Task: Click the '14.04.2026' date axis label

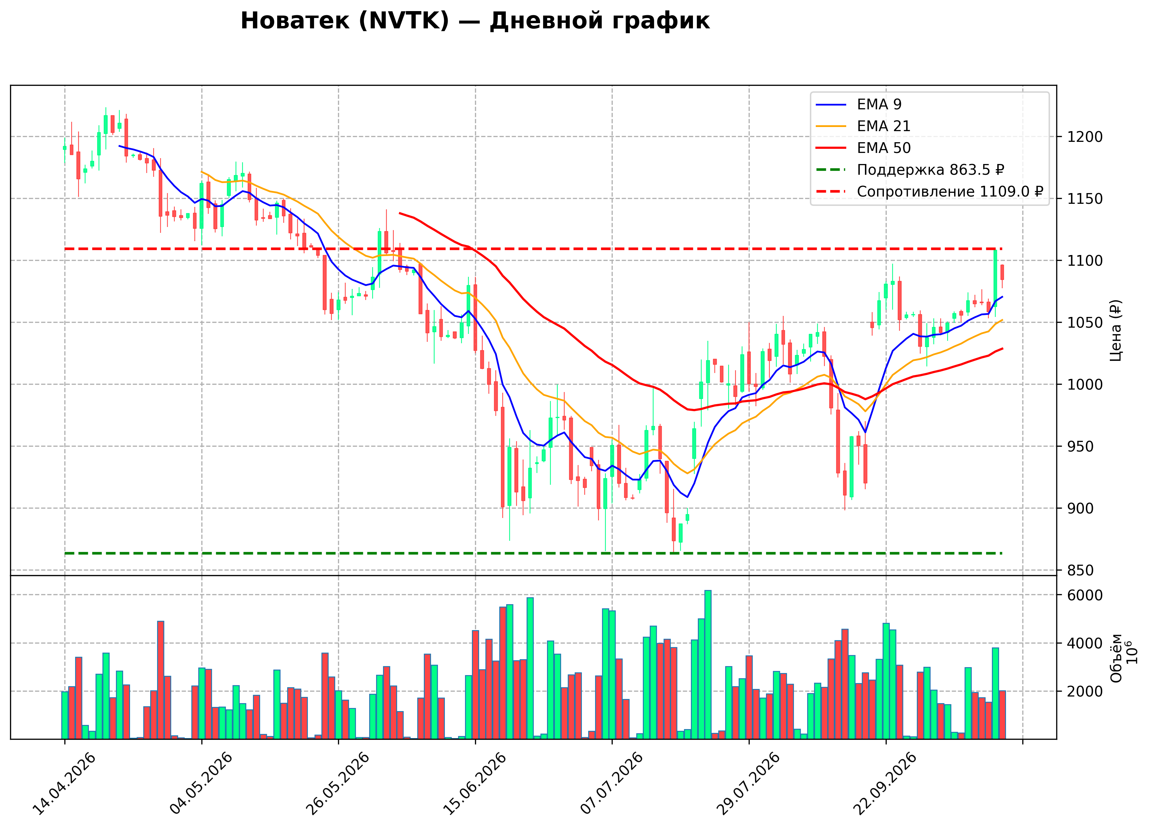Action: coord(63,783)
